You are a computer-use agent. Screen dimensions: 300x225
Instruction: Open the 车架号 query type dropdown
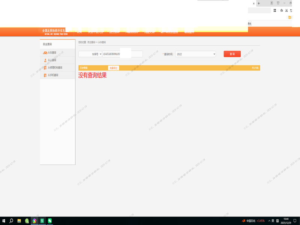pyautogui.click(x=90, y=54)
